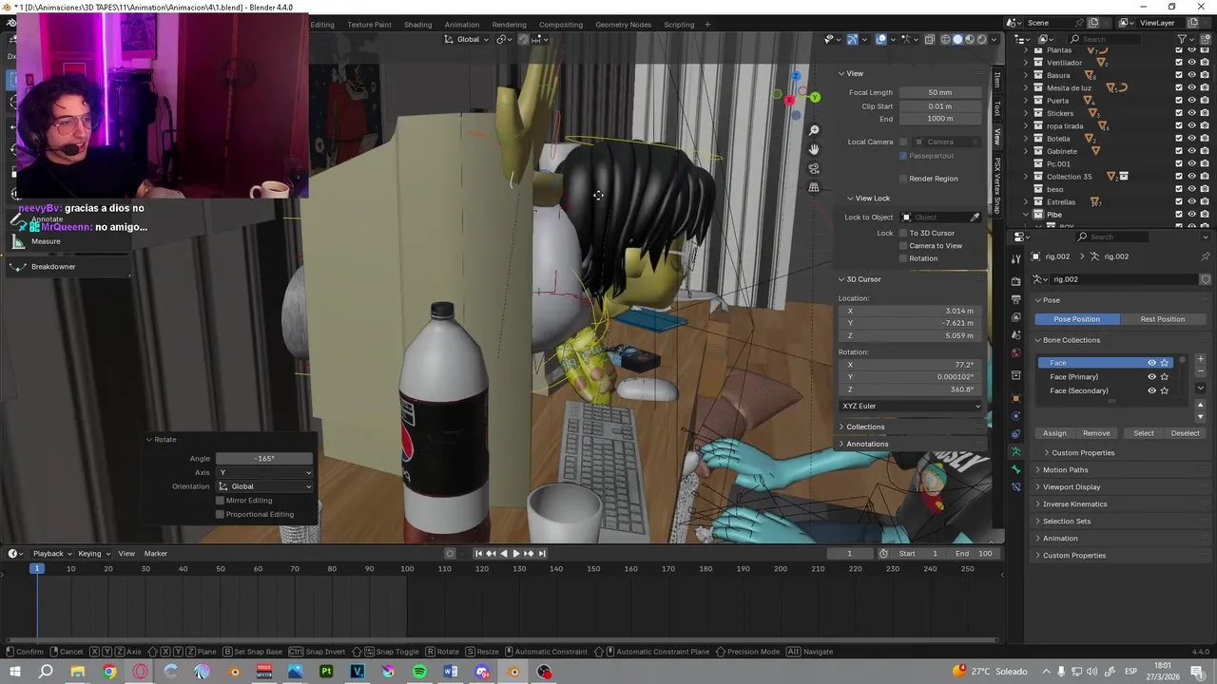Click the outliner filter funnel icon
This screenshot has width=1217, height=684.
point(1184,39)
